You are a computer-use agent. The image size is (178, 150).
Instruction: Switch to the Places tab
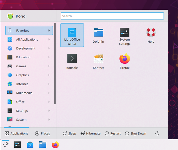pyautogui.click(x=42, y=134)
